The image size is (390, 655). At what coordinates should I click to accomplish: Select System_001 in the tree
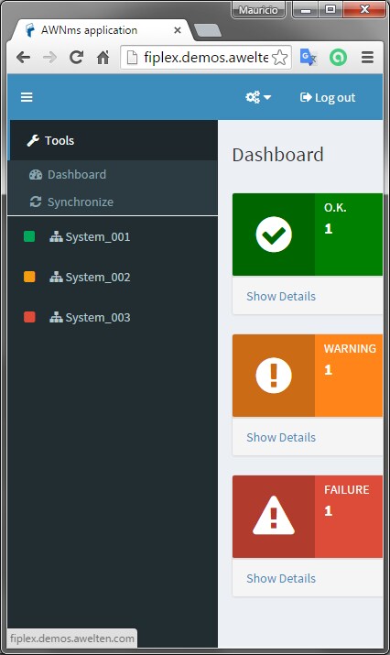(90, 237)
